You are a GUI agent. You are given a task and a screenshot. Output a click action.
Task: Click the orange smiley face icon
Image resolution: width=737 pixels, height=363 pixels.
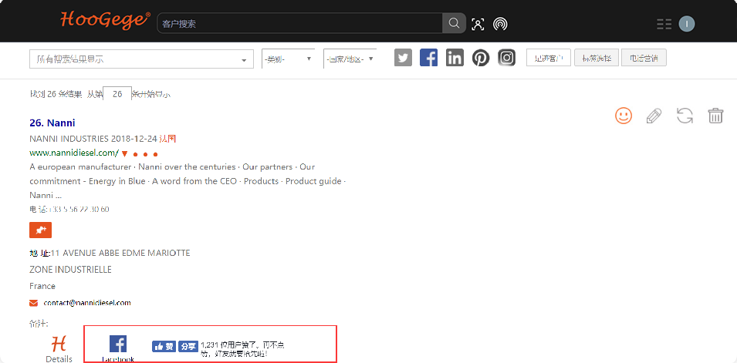point(624,115)
